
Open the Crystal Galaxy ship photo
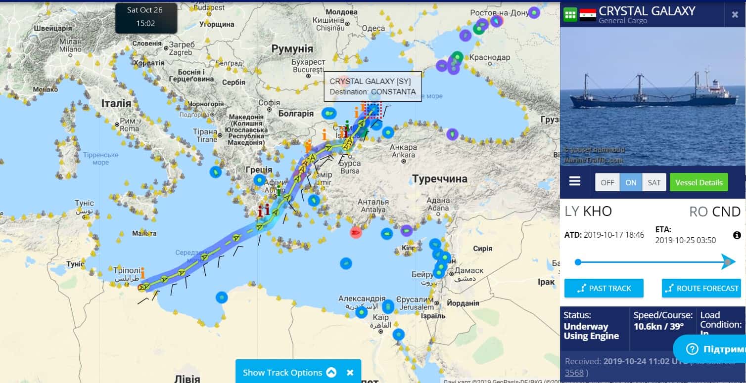click(653, 96)
